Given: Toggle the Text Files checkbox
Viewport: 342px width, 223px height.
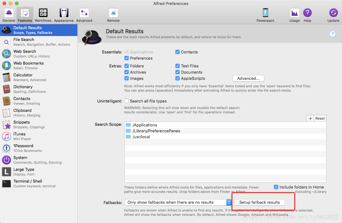Looking at the screenshot, I should (x=178, y=66).
